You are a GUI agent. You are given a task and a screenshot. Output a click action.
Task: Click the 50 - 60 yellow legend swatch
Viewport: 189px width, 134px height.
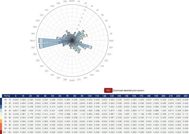[x=1, y=117]
